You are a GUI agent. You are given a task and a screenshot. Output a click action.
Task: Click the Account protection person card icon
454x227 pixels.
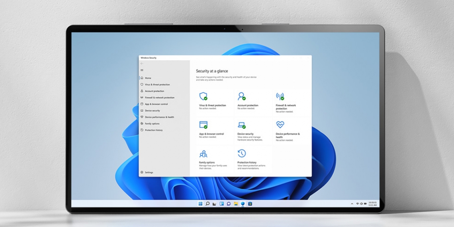[241, 96]
